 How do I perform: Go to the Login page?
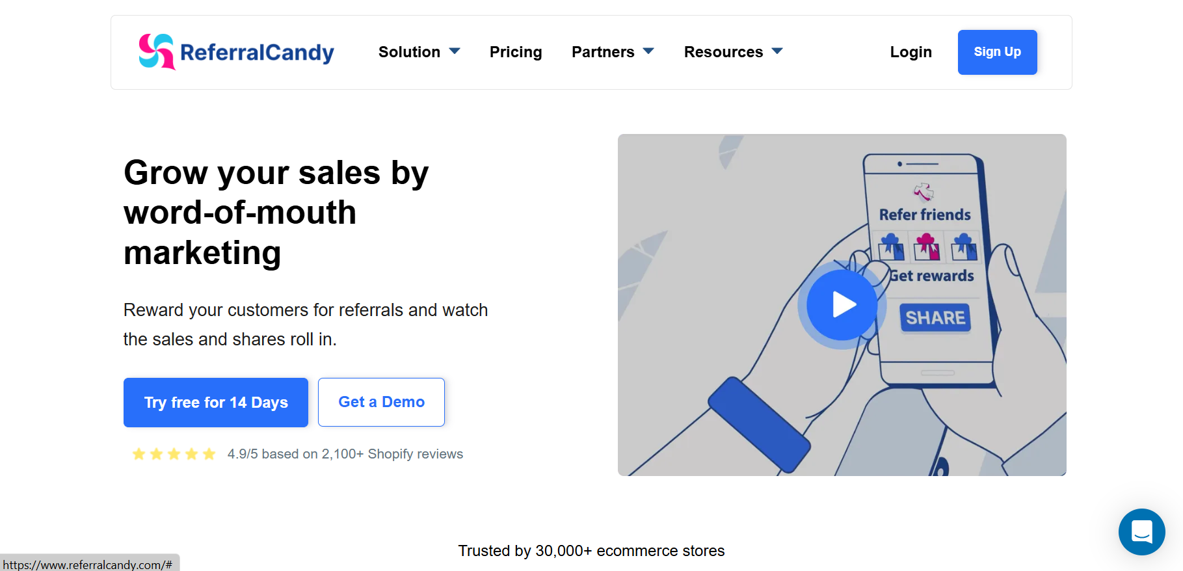pos(911,52)
